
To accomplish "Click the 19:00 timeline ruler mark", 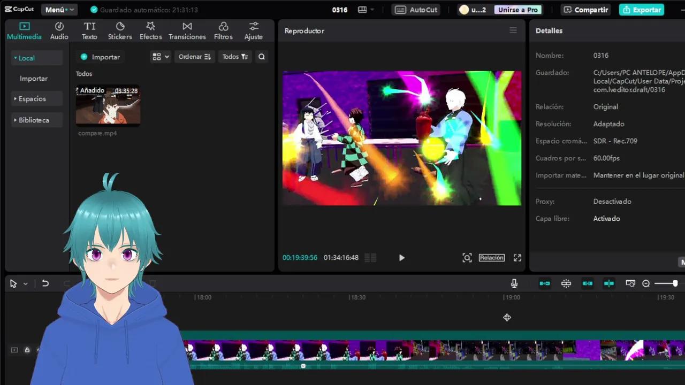I will click(512, 297).
